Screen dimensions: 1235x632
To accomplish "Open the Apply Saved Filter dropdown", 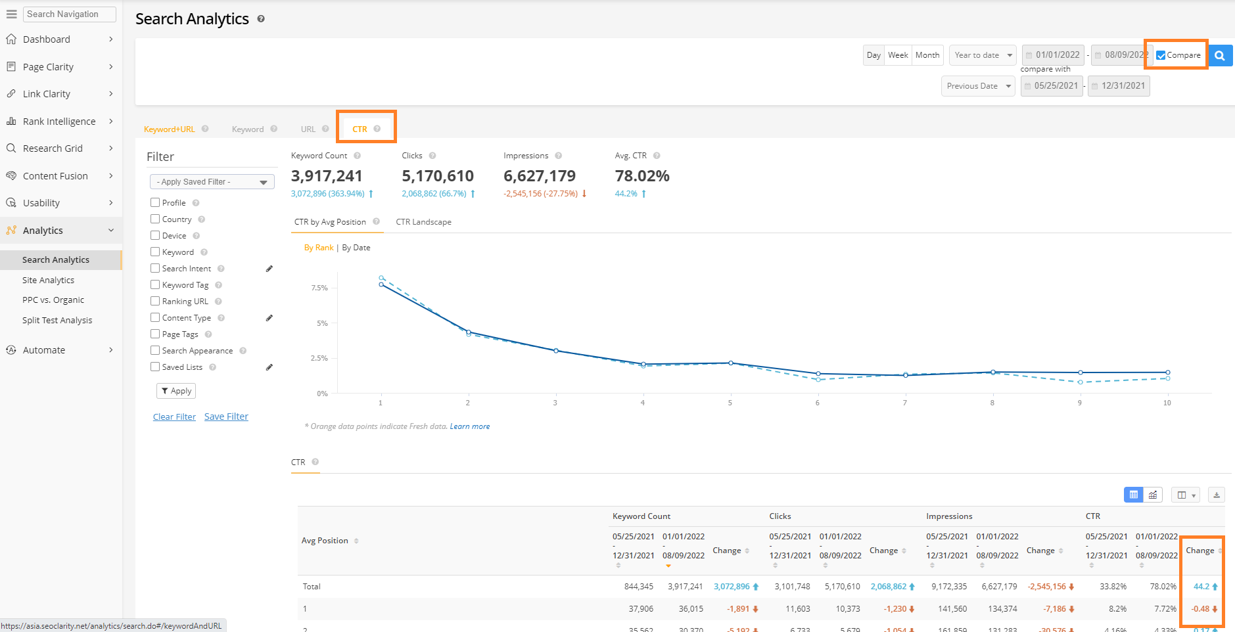I will 212,182.
